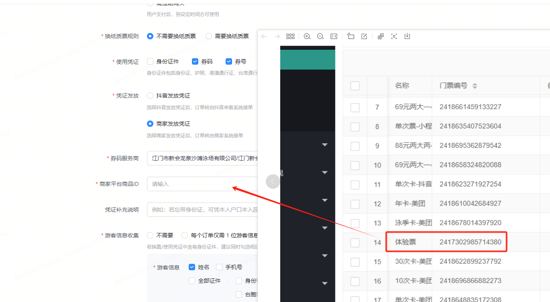The width and height of the screenshot is (550, 302).
Task: Open the 券码服务商 dropdown
Action: click(201, 158)
